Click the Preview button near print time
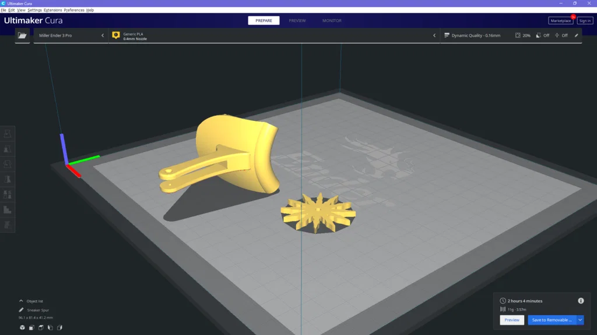 tap(512, 320)
